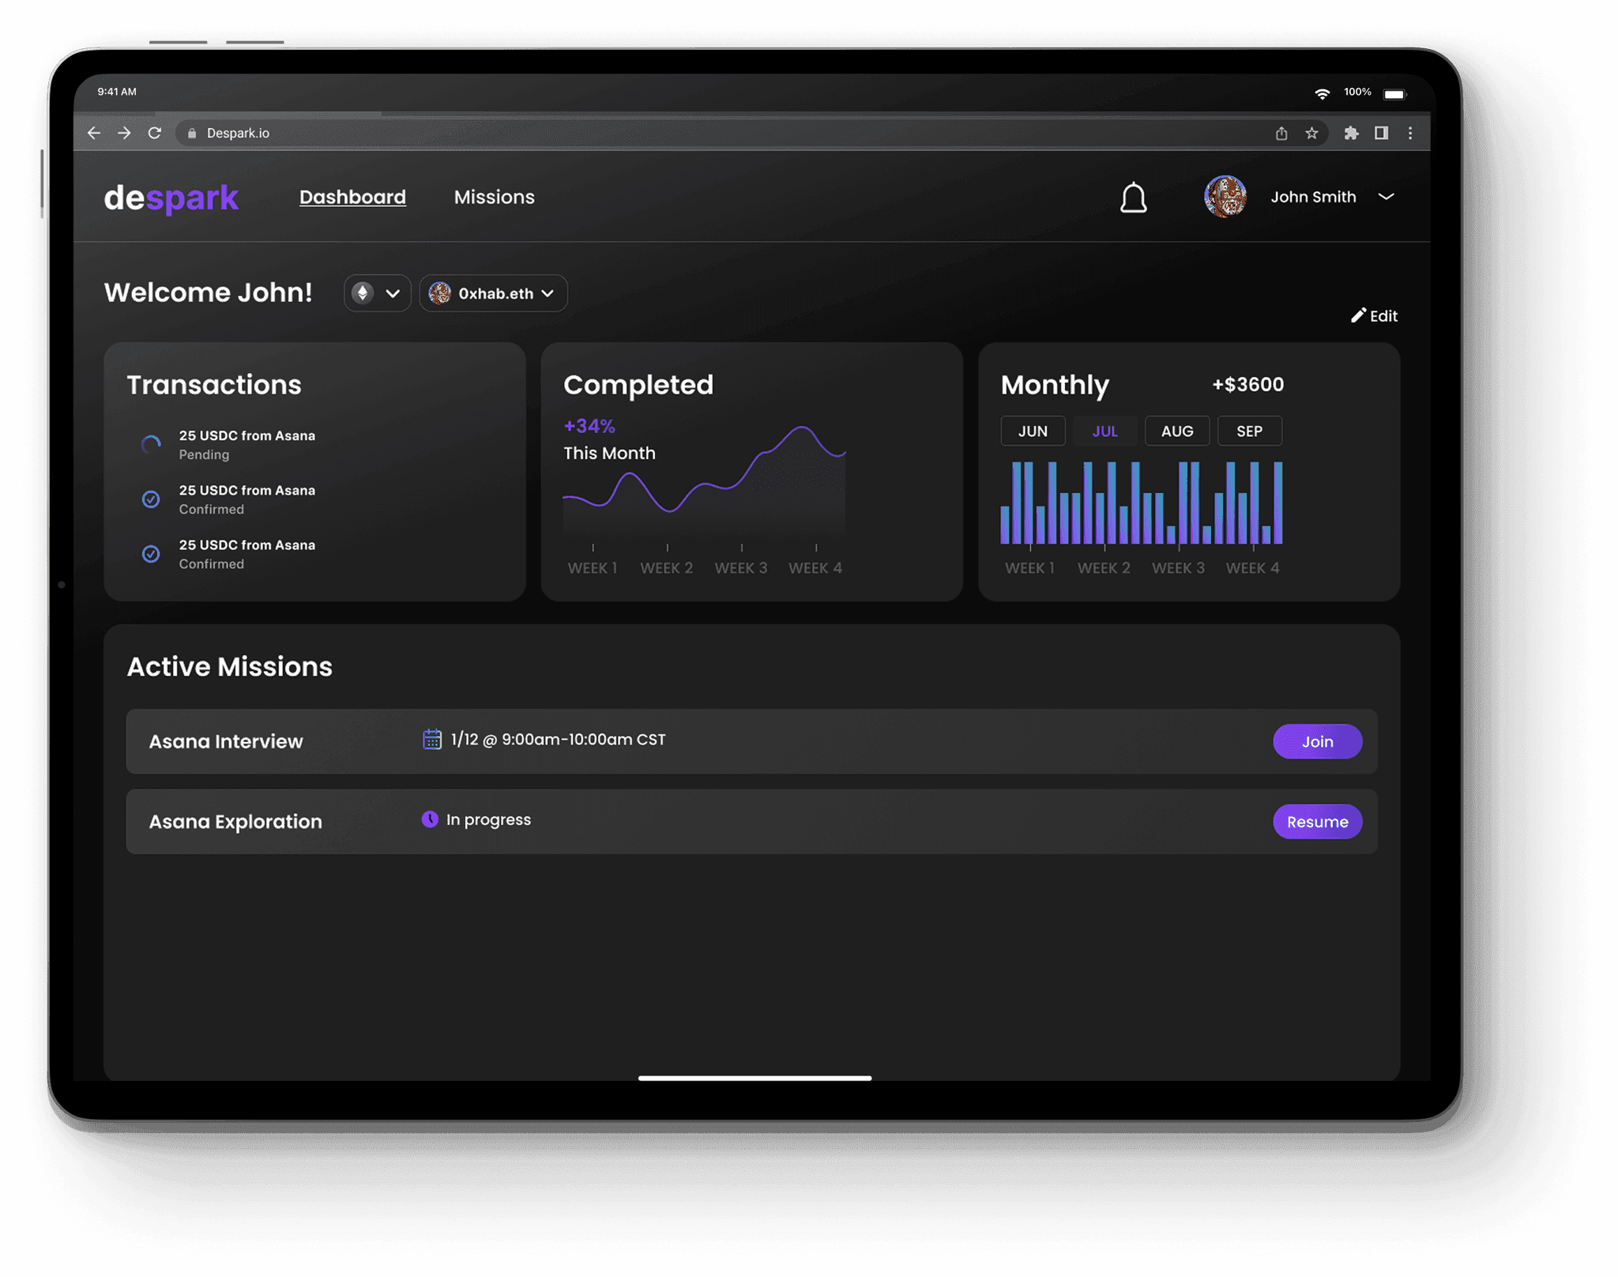Screen dimensions: 1618x1277
Task: Click the Pending transaction text
Action: coord(204,455)
